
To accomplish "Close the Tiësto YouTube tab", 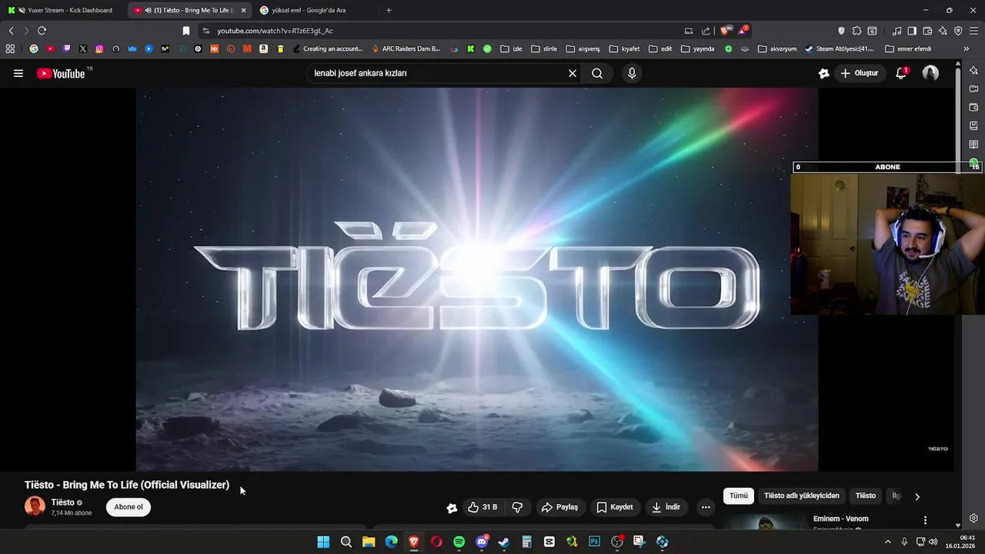I will pyautogui.click(x=243, y=10).
